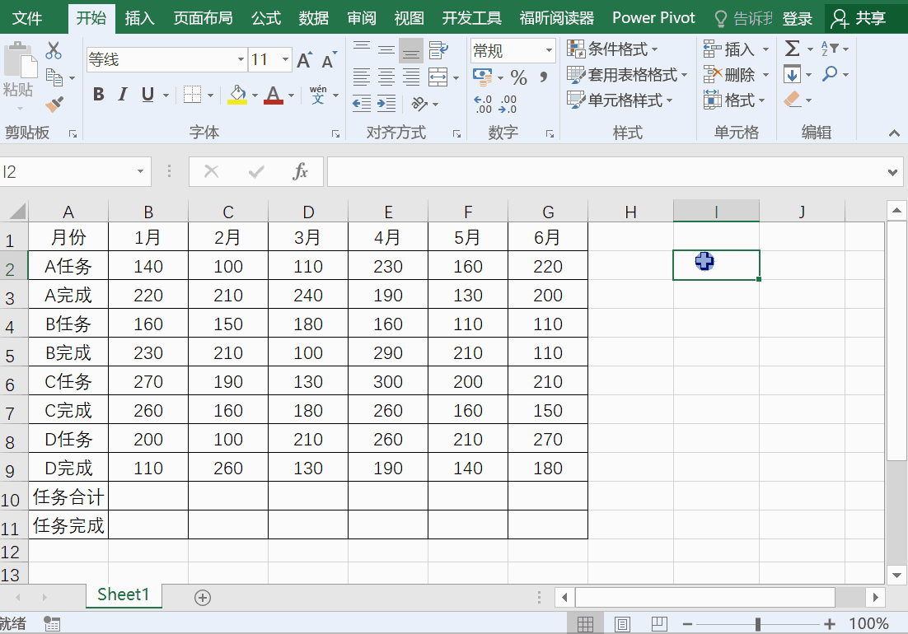Open number format 常规 dropdown

[549, 50]
